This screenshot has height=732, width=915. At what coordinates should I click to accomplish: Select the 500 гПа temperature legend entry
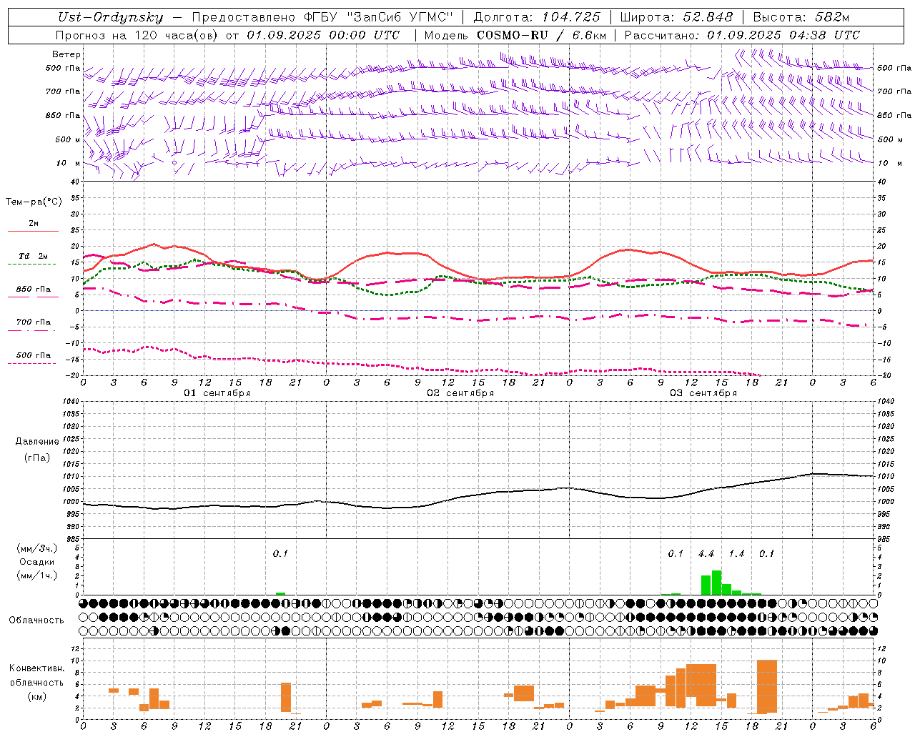click(x=33, y=355)
